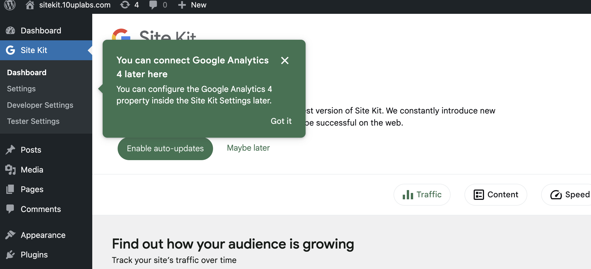The width and height of the screenshot is (591, 269).
Task: Open Tester Settings submenu
Action: click(33, 121)
